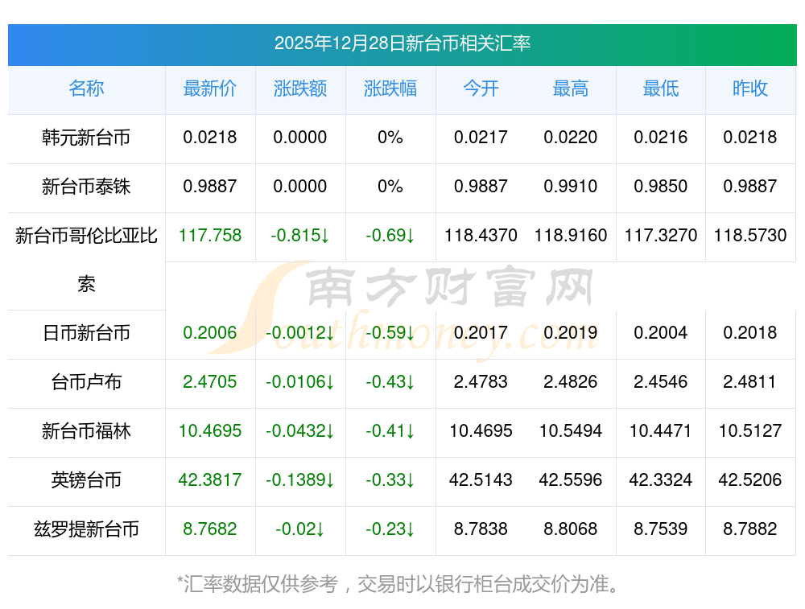
Task: Click the latest price 10.4695 in green
Action: pyautogui.click(x=210, y=431)
